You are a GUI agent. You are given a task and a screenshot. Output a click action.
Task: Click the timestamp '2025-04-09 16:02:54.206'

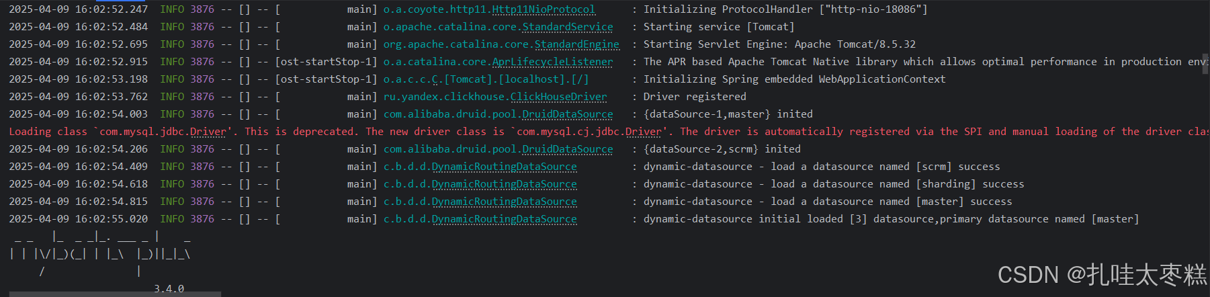click(78, 149)
